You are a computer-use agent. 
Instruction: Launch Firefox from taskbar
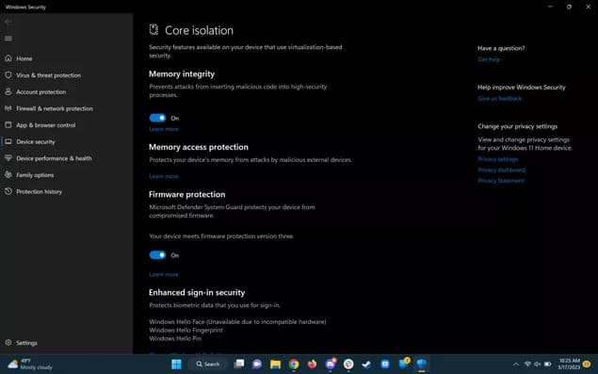click(312, 364)
